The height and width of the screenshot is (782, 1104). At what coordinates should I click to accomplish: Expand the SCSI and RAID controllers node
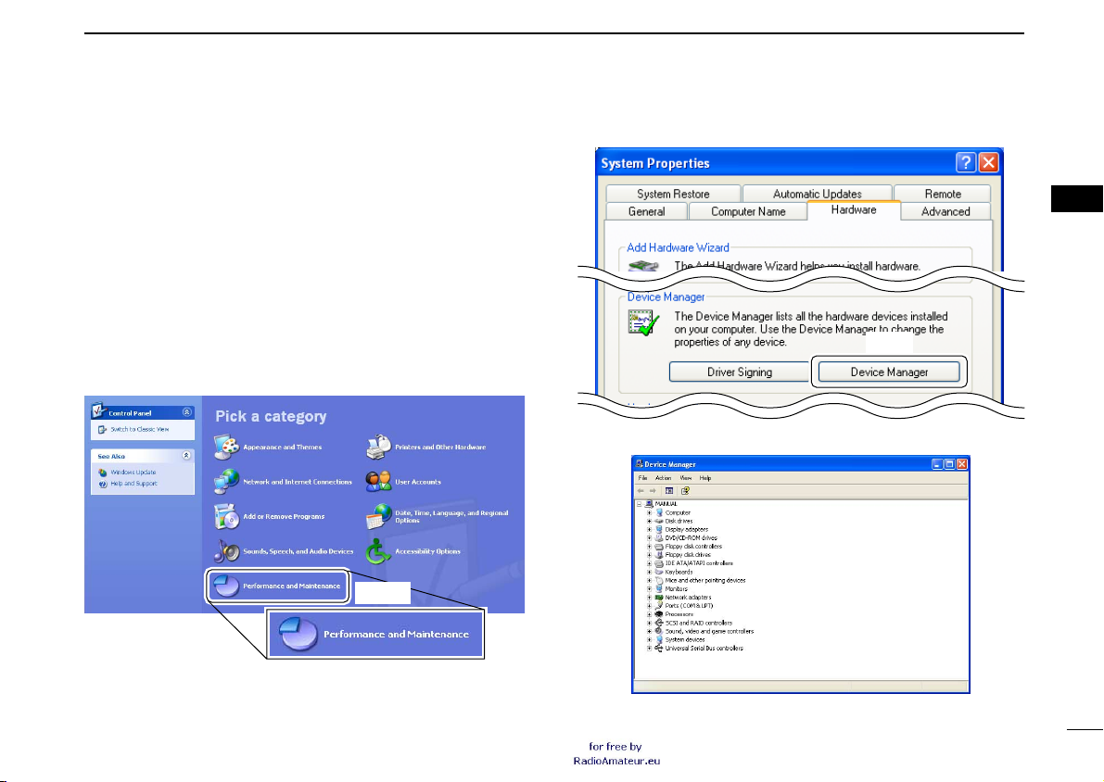649,623
